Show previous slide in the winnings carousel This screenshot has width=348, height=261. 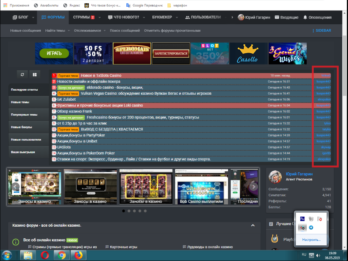[x=15, y=186]
